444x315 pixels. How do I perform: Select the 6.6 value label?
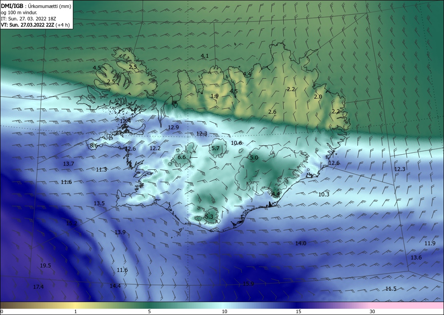[182, 157]
